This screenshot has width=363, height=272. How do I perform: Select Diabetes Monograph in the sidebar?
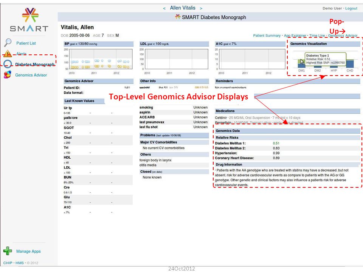pos(35,64)
